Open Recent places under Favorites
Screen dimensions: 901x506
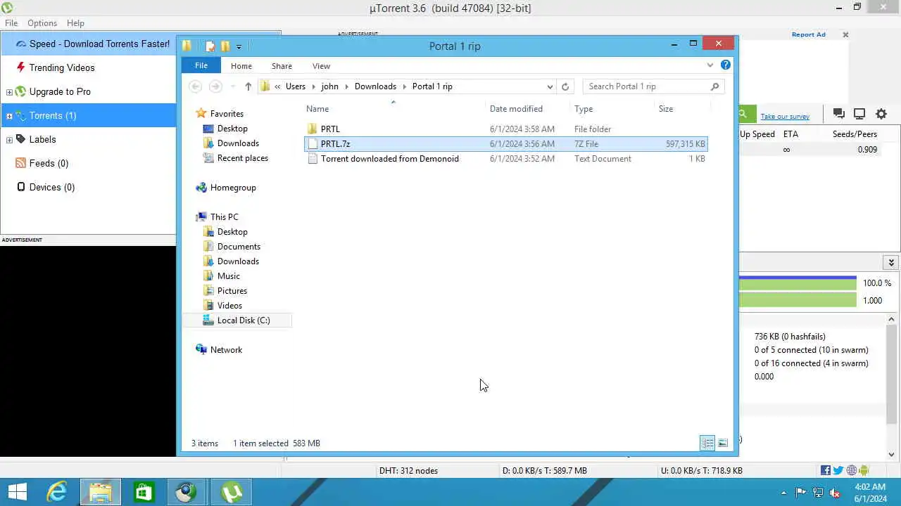[x=242, y=158]
